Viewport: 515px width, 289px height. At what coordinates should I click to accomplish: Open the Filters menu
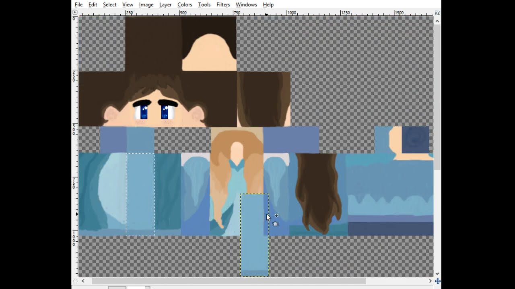223,5
